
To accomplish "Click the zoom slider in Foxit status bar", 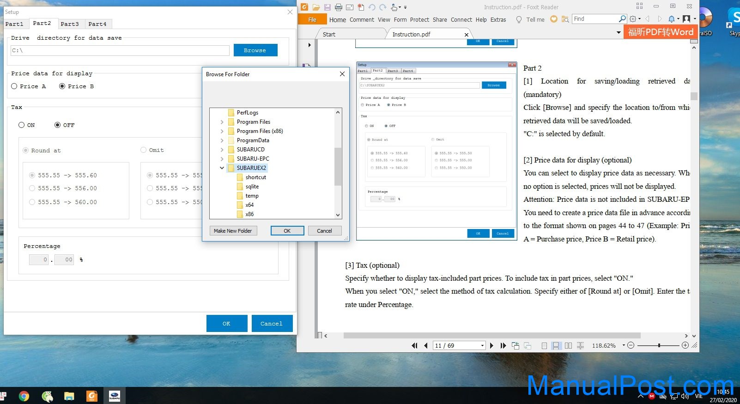I will (x=658, y=345).
